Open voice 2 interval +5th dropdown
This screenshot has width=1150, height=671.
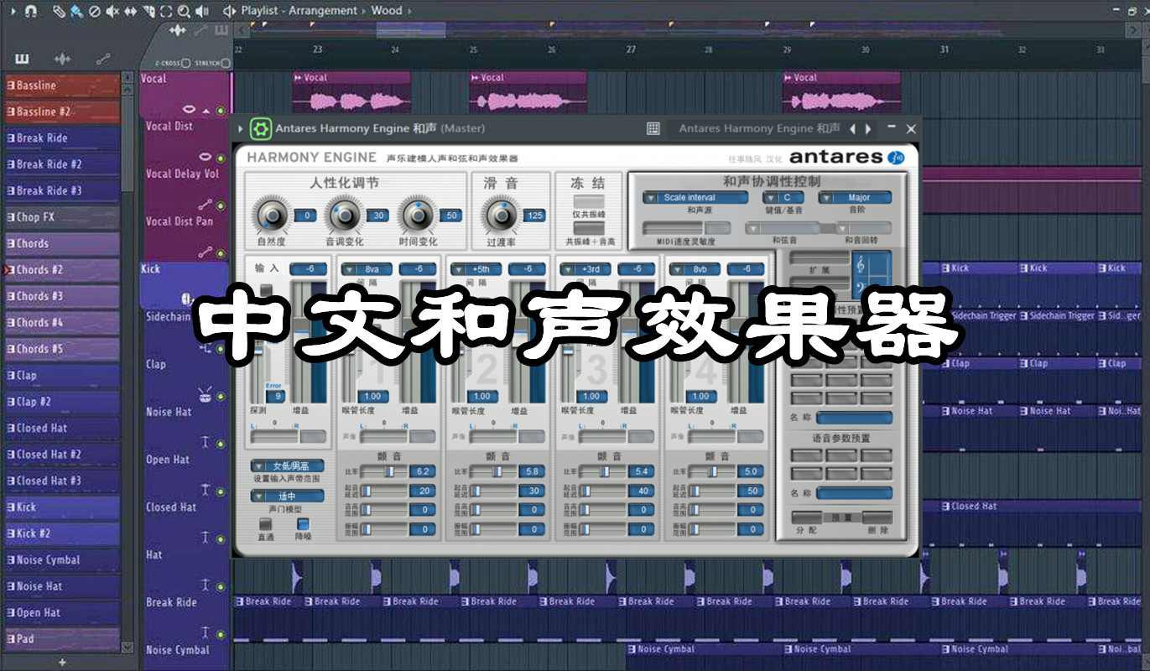(x=475, y=269)
